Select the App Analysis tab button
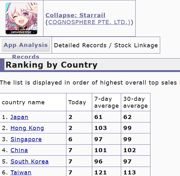The image size is (180, 176). [26, 45]
